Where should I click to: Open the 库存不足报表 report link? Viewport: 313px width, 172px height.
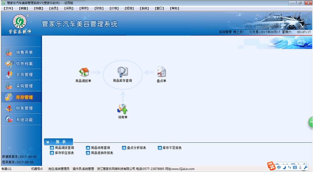[172, 148]
